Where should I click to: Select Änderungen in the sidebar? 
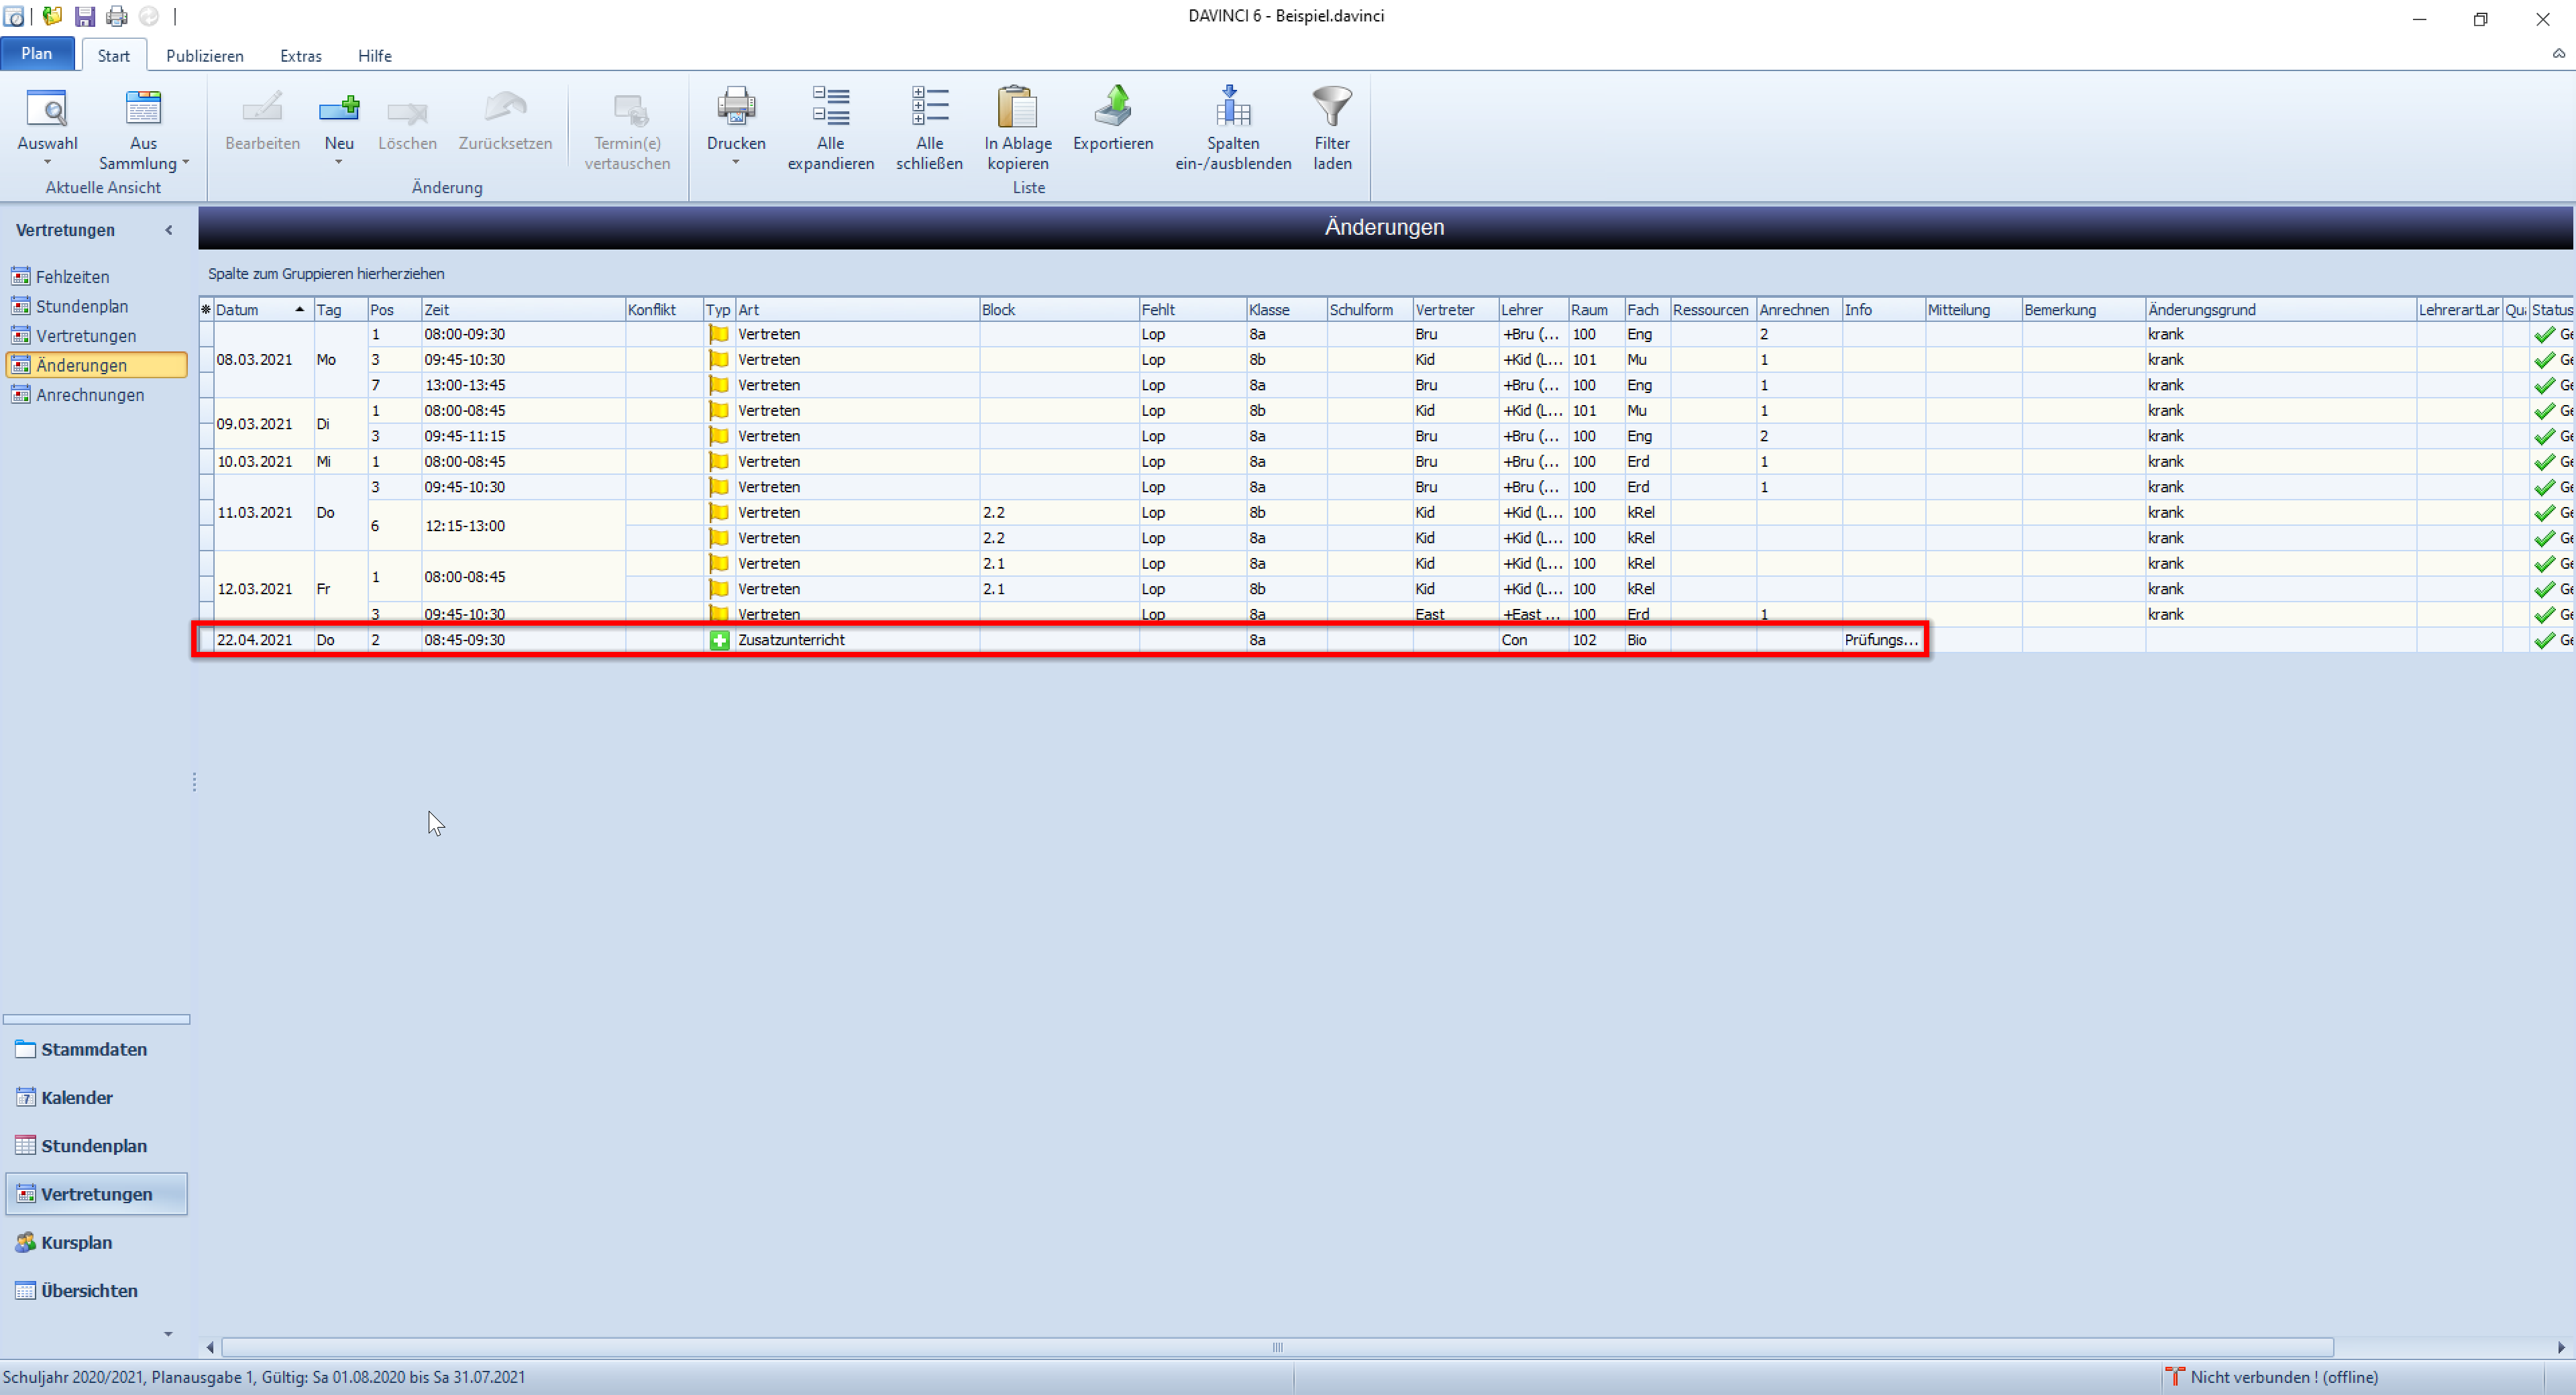pyautogui.click(x=96, y=365)
